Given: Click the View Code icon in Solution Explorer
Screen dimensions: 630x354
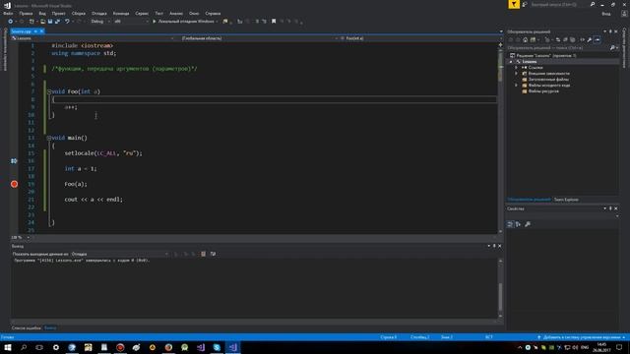Looking at the screenshot, I should pyautogui.click(x=582, y=39).
